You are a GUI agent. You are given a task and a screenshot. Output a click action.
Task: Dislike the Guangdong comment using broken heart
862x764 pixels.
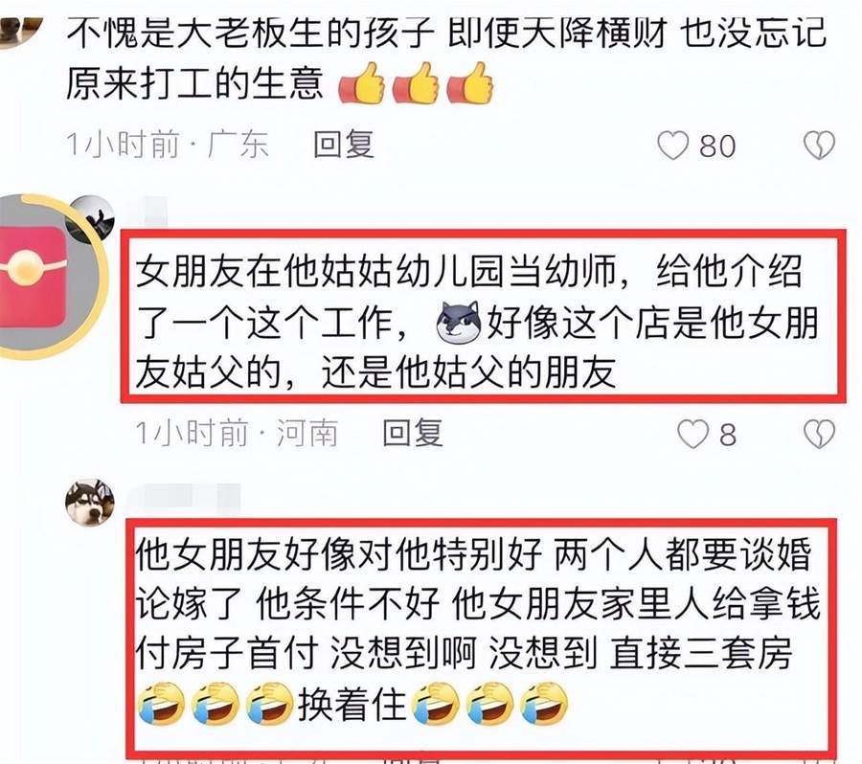pos(819,146)
